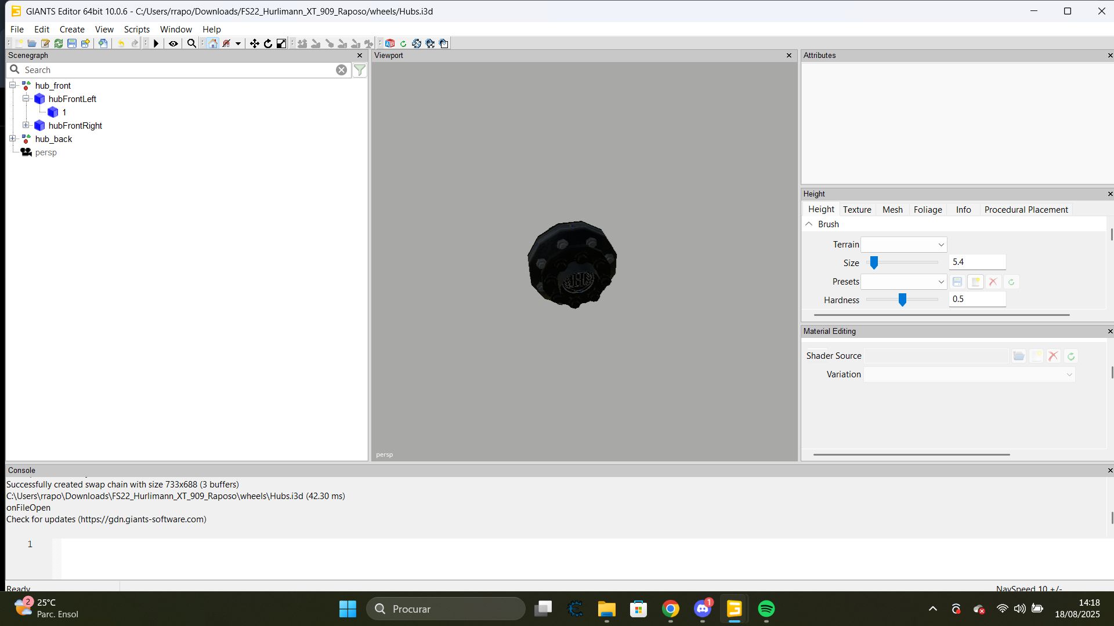Click the New file toolbar icon

point(19,43)
